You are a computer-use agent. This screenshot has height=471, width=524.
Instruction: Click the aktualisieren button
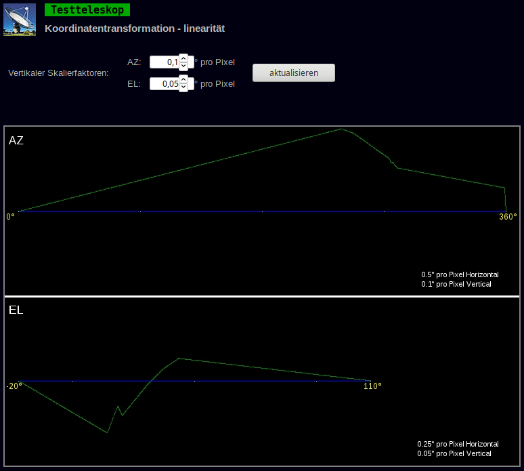[x=294, y=73]
